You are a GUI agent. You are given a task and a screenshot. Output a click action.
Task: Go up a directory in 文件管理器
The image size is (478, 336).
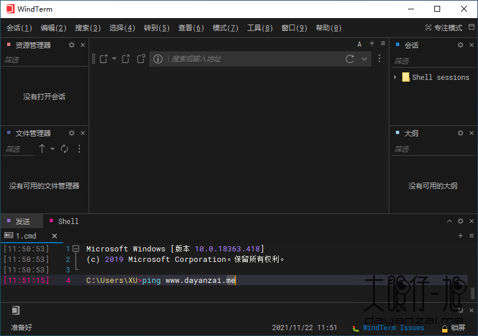pyautogui.click(x=42, y=149)
